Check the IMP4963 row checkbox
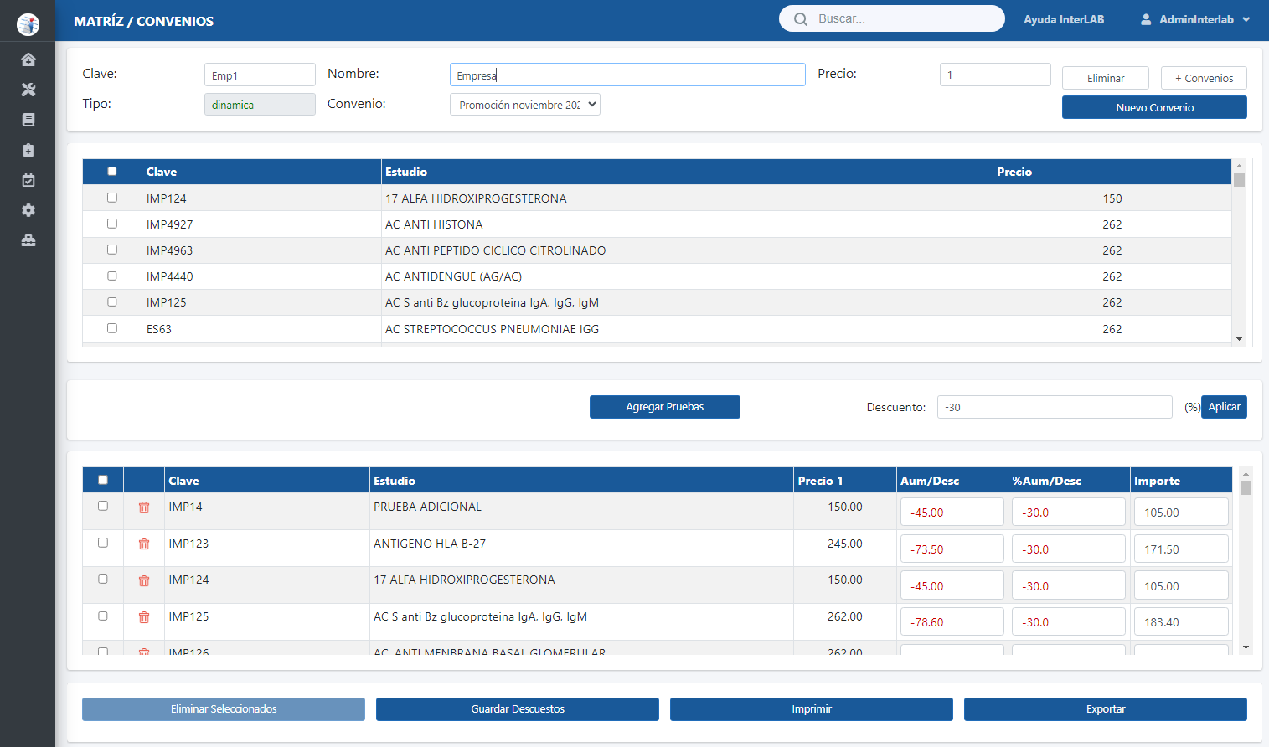The image size is (1269, 747). 112,250
